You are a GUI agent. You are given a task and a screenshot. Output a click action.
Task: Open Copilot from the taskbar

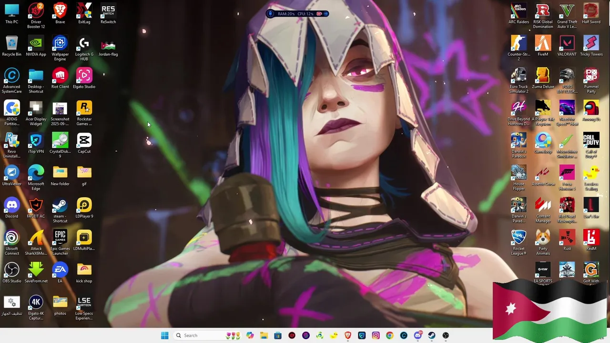(250, 335)
